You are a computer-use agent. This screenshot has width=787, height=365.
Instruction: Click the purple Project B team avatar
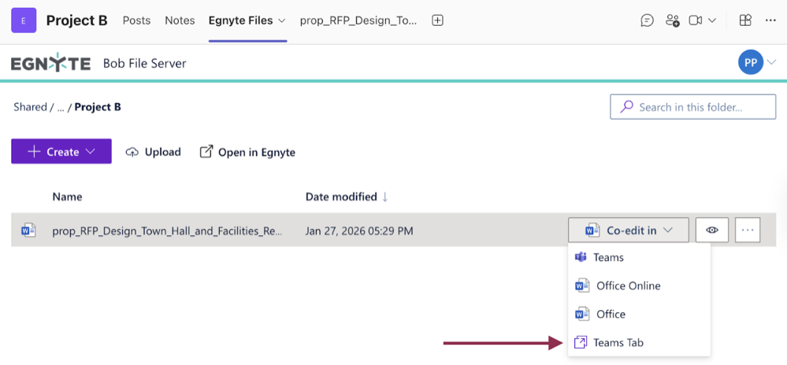23,20
